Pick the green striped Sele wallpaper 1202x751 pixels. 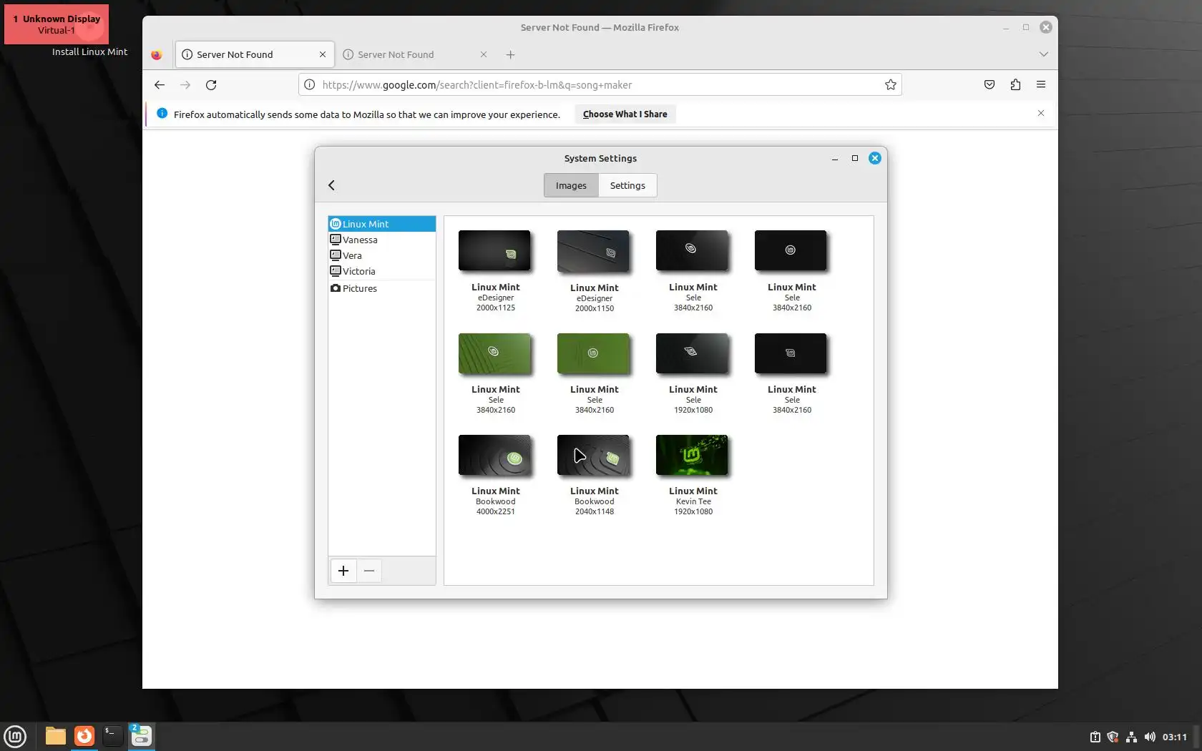495,353
